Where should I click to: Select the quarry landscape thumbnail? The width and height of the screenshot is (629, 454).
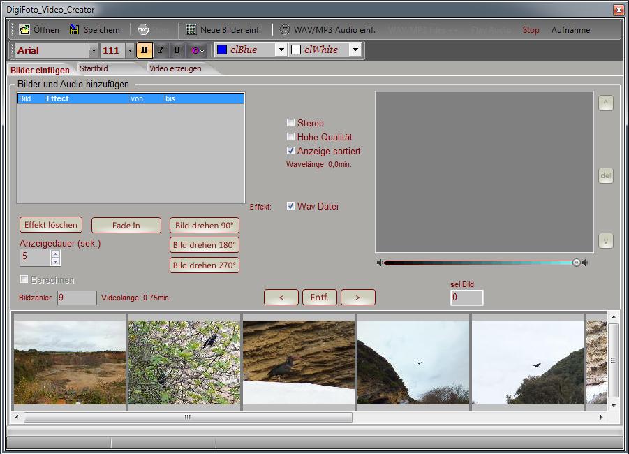[68, 361]
